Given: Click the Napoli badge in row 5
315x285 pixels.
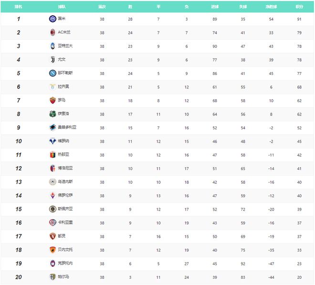Looking at the screenshot, I should tap(52, 73).
